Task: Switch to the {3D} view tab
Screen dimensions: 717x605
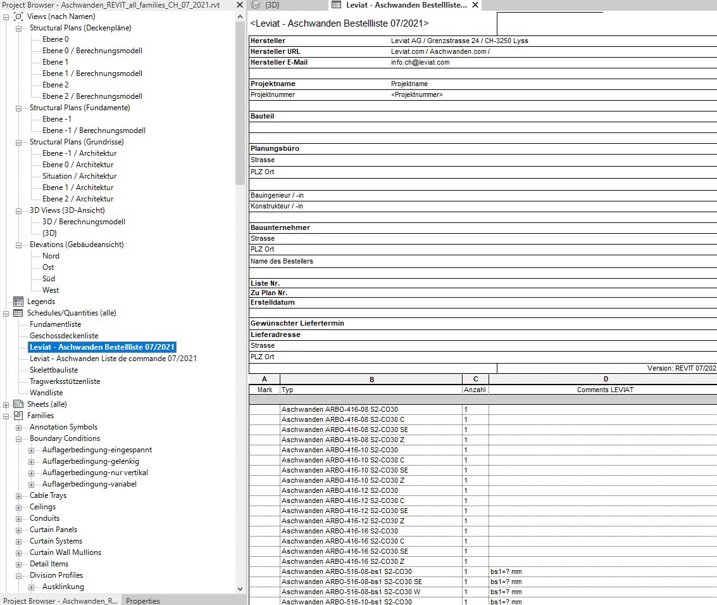Action: [272, 5]
